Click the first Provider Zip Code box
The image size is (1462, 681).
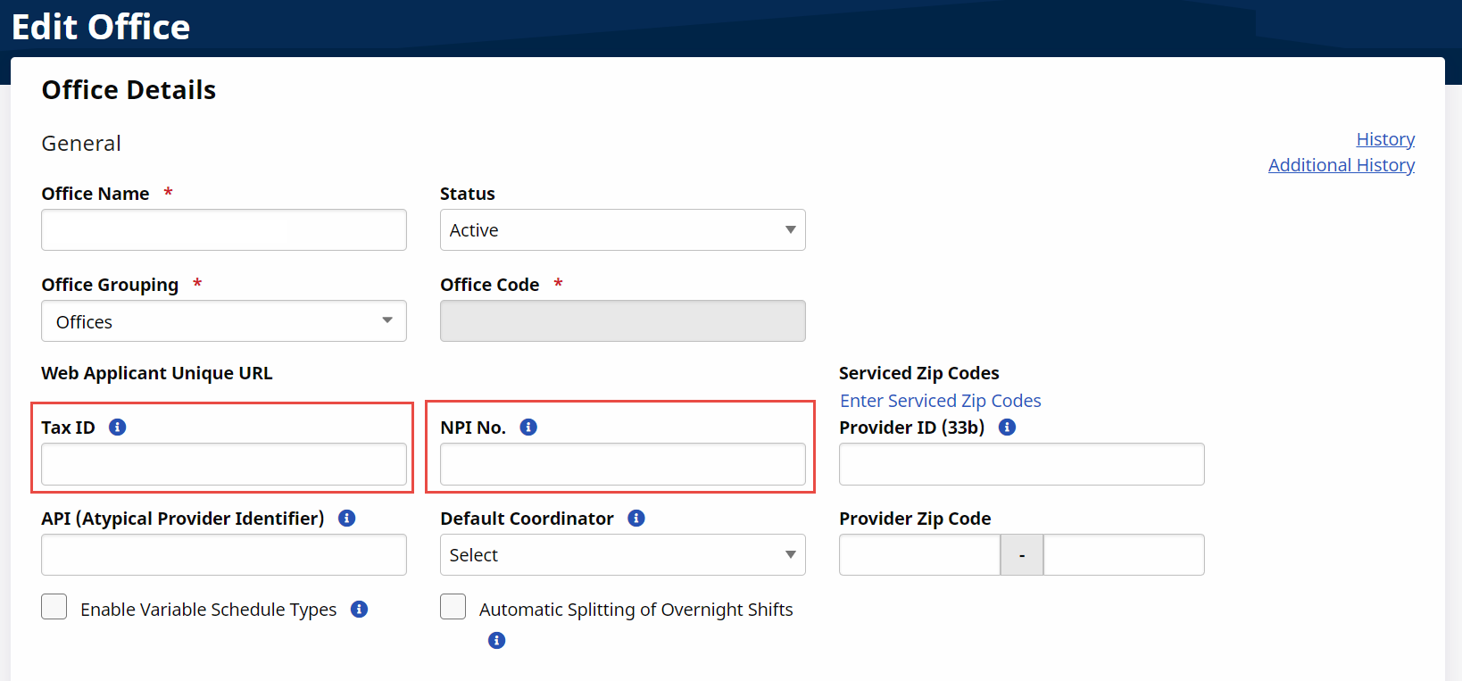(919, 555)
